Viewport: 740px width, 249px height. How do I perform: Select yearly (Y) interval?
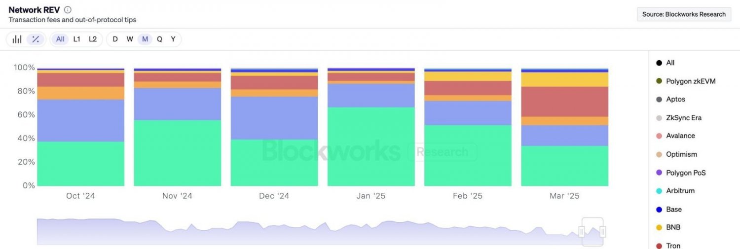click(x=173, y=39)
